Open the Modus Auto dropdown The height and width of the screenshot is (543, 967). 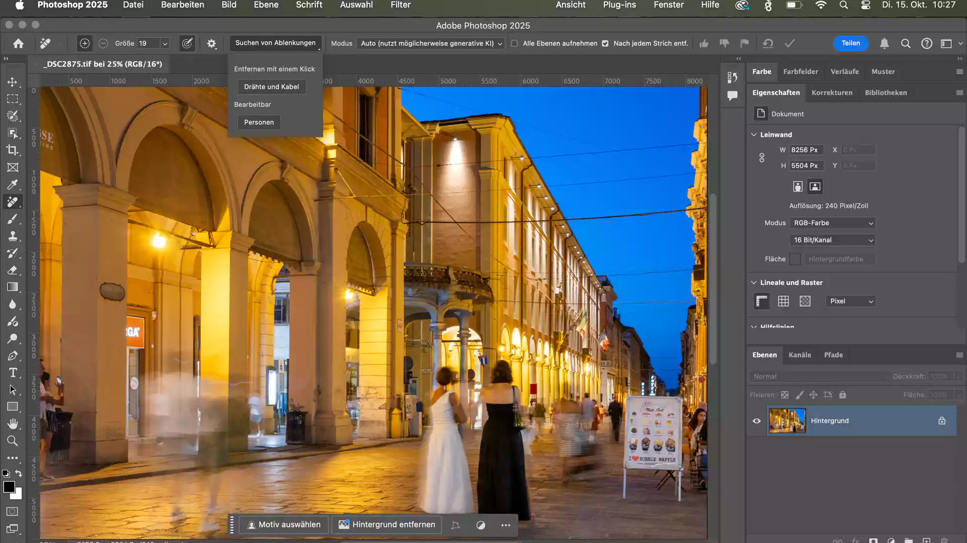click(430, 43)
